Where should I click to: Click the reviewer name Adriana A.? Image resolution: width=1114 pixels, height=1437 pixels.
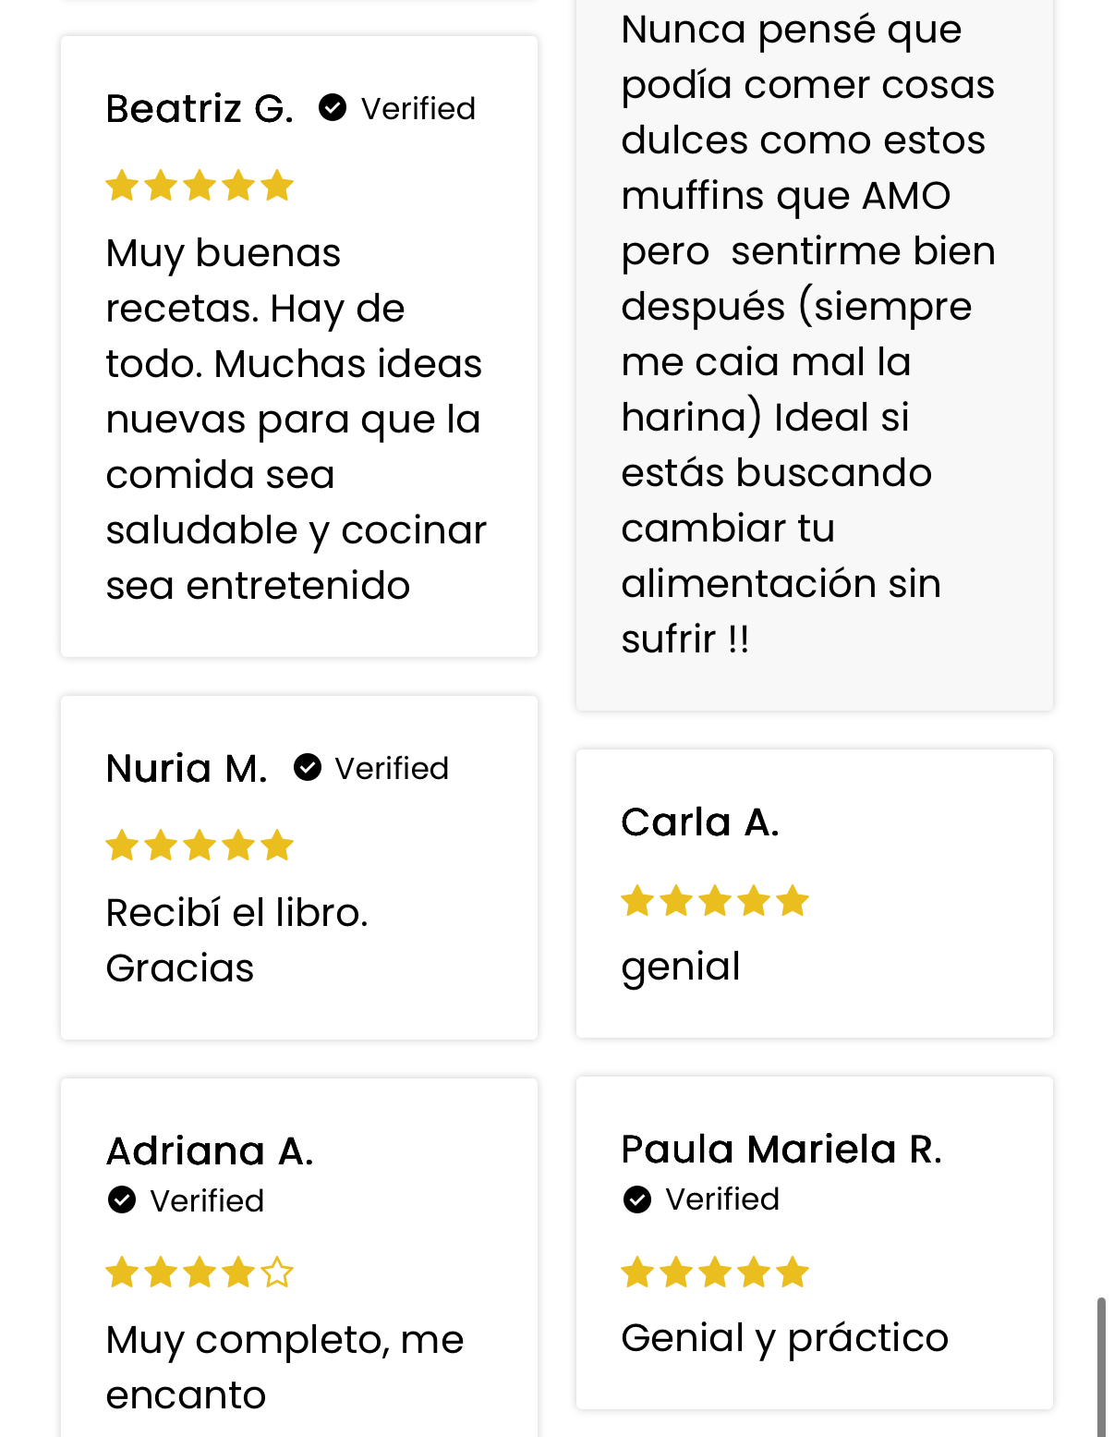210,1151
